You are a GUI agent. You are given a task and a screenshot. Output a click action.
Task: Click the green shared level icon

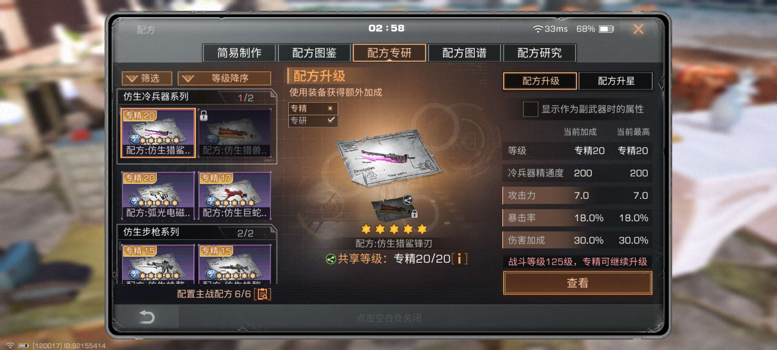[331, 259]
